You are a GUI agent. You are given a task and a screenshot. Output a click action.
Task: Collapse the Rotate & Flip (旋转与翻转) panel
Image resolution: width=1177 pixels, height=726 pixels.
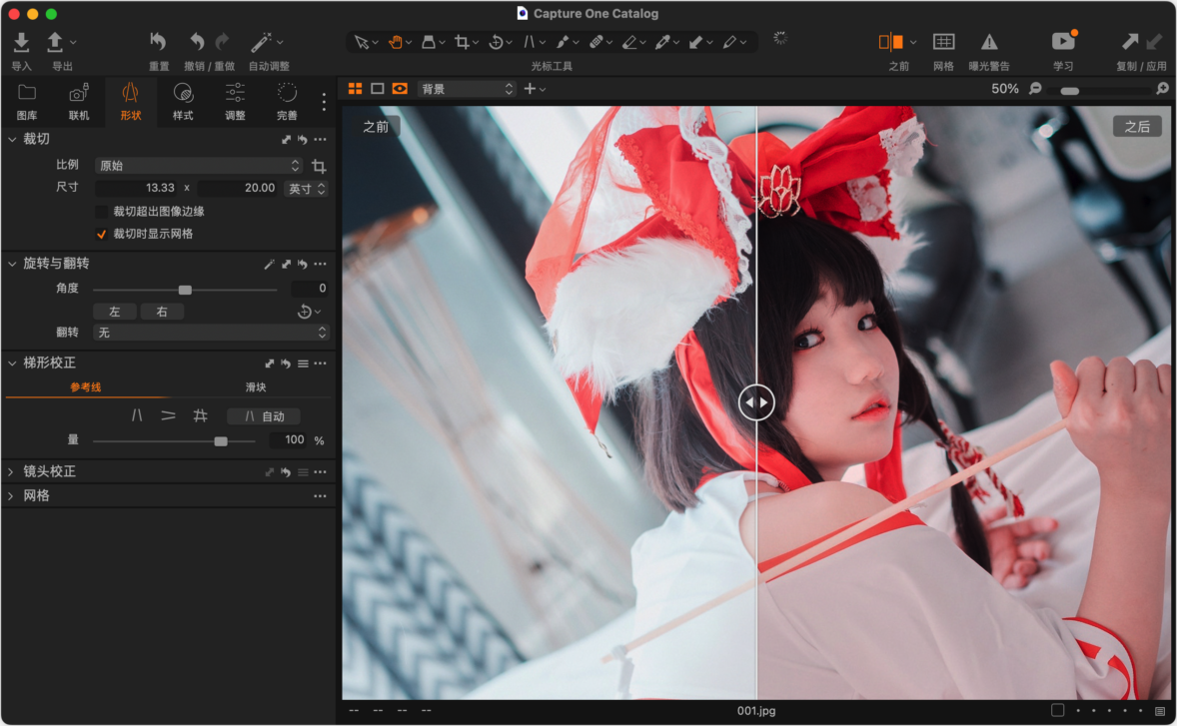pyautogui.click(x=12, y=264)
